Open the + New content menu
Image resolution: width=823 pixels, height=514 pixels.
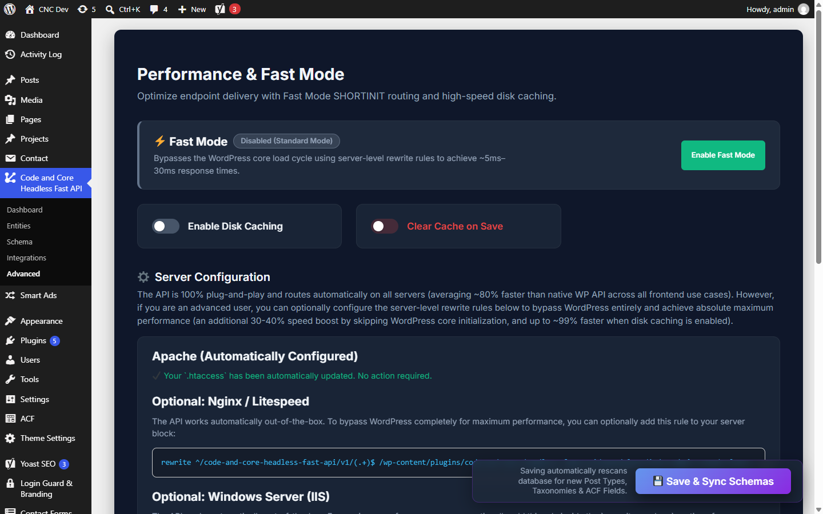pos(192,9)
